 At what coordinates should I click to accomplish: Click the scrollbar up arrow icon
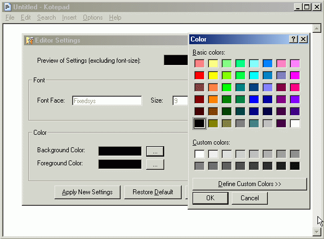[316, 28]
